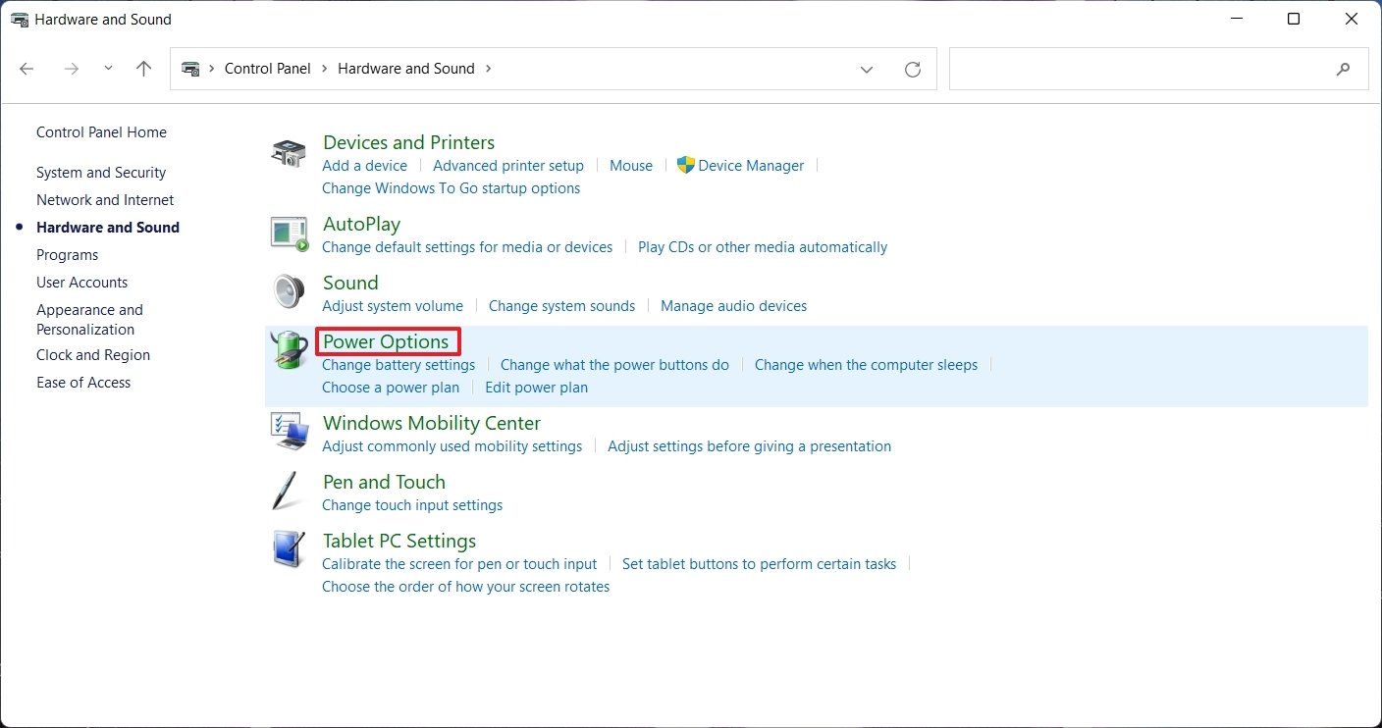Viewport: 1382px width, 728px height.
Task: Click Change when the computer sleeps
Action: click(866, 365)
